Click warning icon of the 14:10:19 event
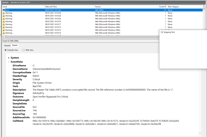 (4, 21)
